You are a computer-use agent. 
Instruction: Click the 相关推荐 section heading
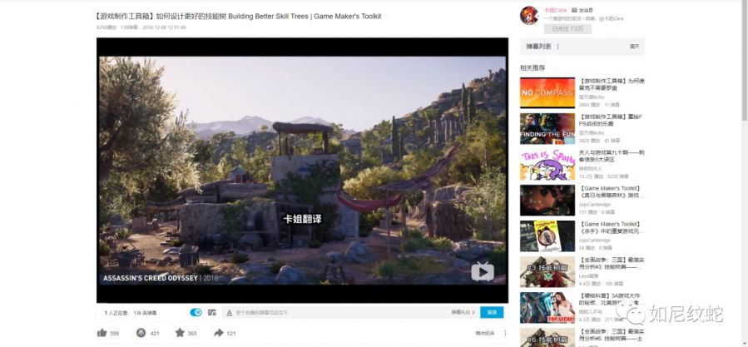pyautogui.click(x=533, y=67)
